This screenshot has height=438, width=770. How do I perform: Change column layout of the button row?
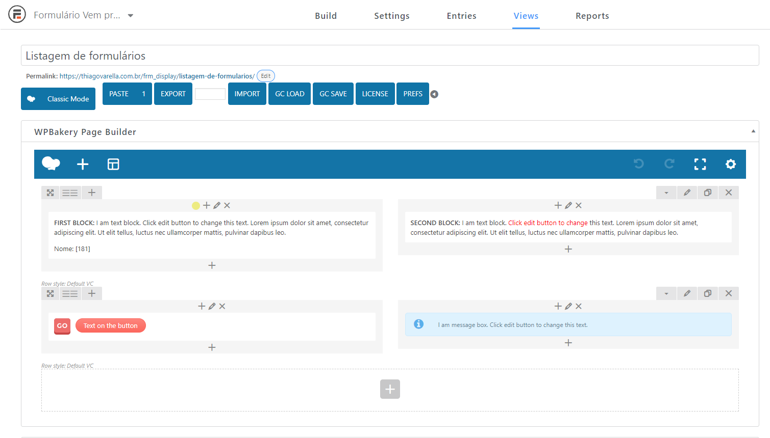[x=70, y=293]
